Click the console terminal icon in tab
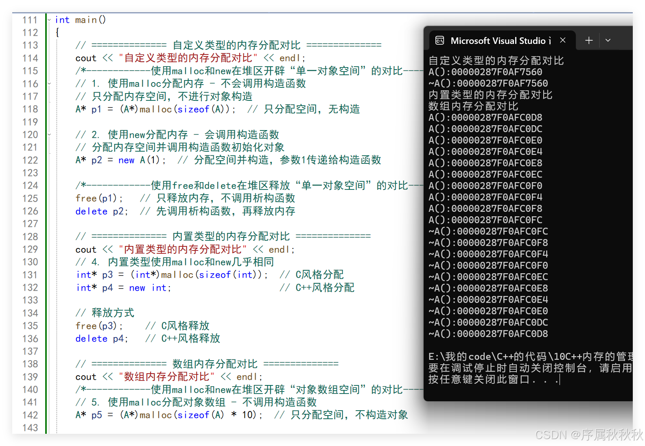This screenshot has width=645, height=446. pyautogui.click(x=440, y=40)
